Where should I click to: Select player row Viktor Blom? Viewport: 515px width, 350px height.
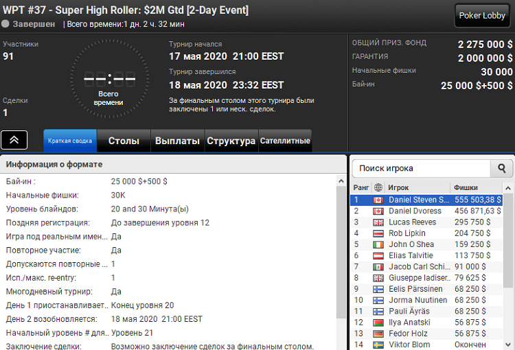[426, 345]
